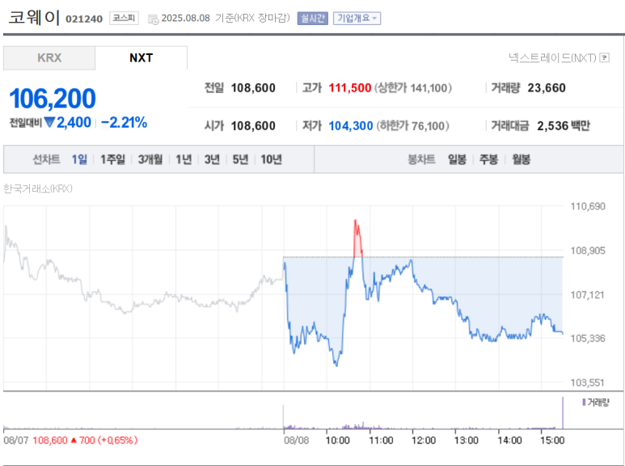Select the 1주일 line chart period
The width and height of the screenshot is (625, 466).
[x=112, y=159]
